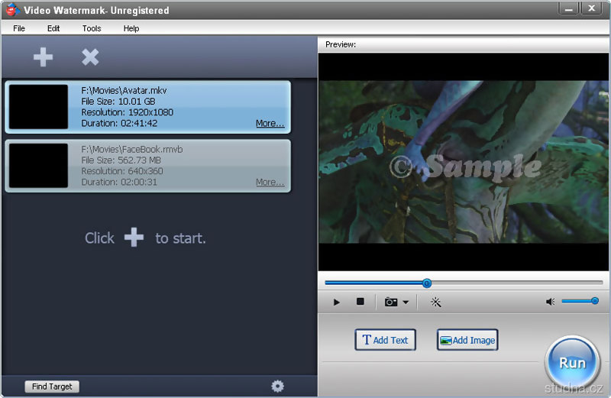Viewport: 611px width, 398px height.
Task: Mute audio with the speaker icon
Action: tap(550, 302)
